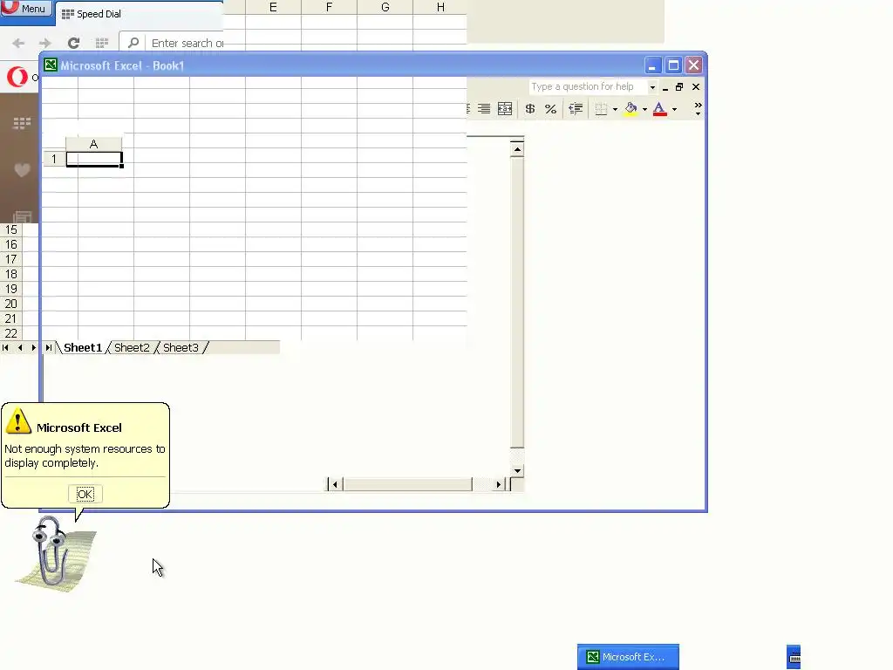Screen dimensions: 893x670
Task: Click vertical scrollbar down arrow
Action: click(517, 470)
